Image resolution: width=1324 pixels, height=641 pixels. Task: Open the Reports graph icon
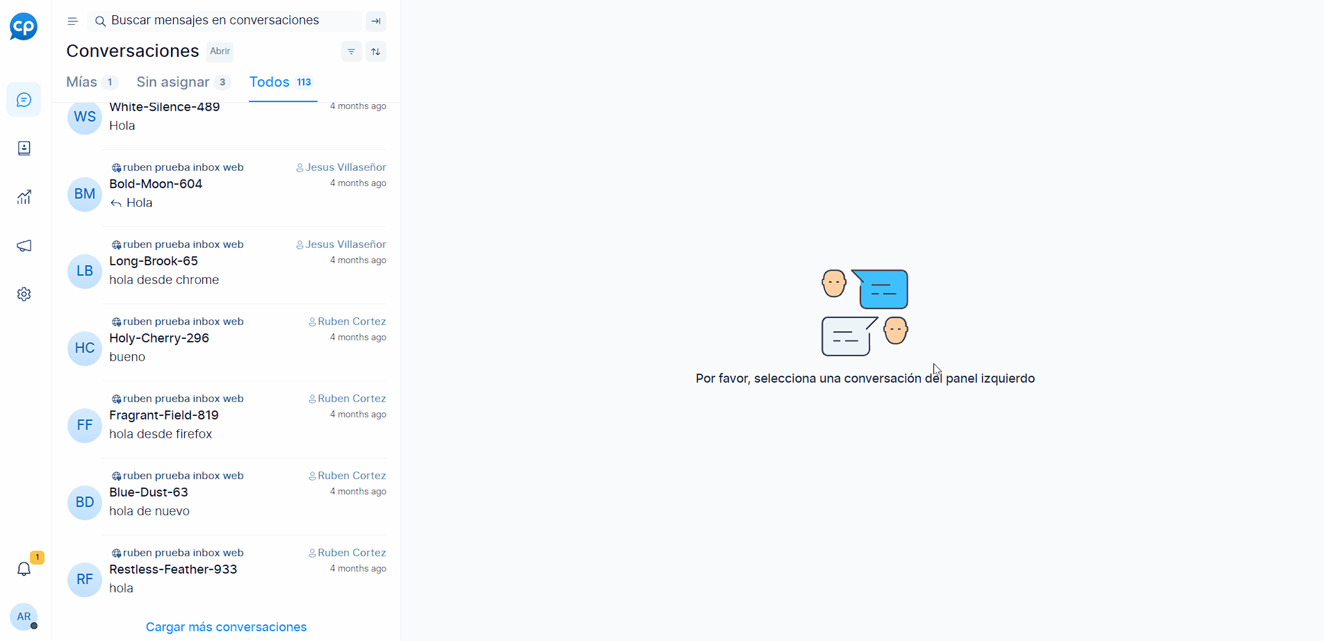[x=24, y=197]
